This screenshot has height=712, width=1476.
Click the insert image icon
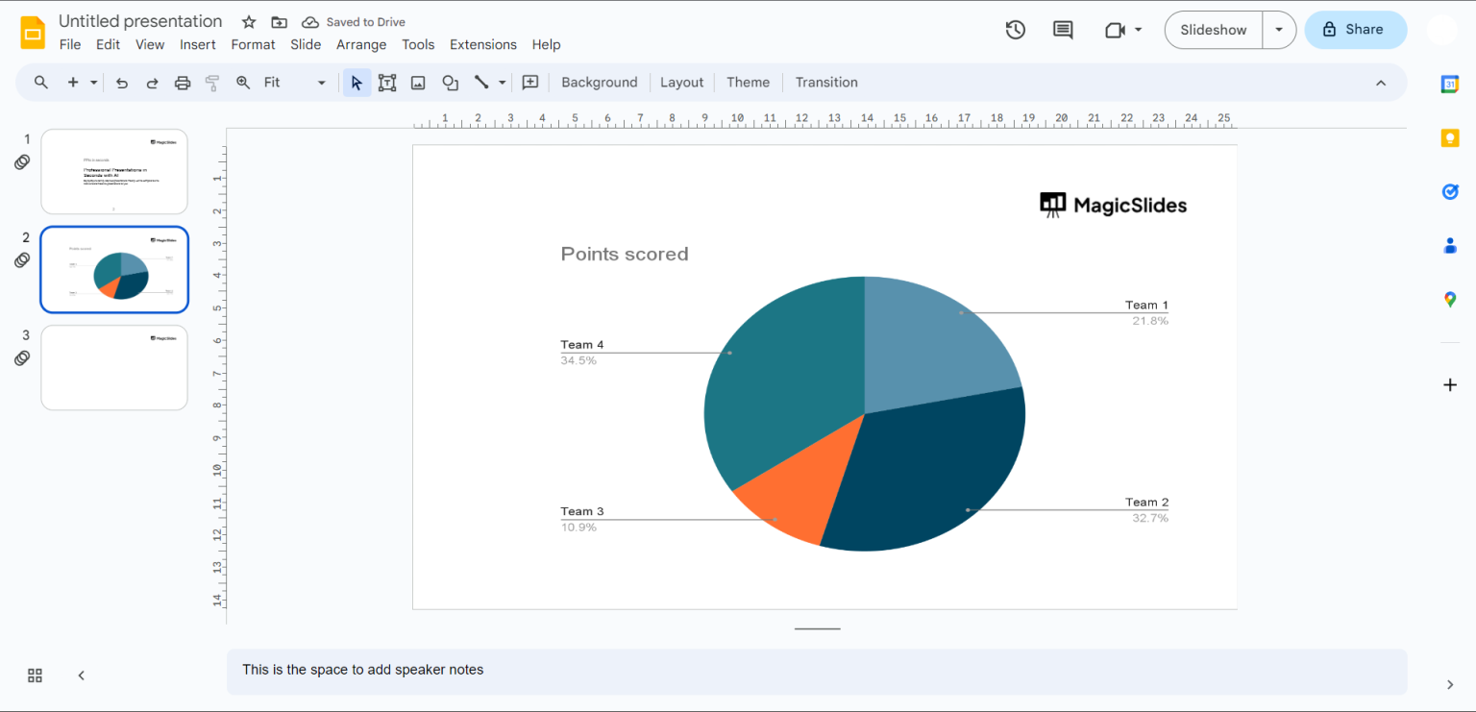pyautogui.click(x=418, y=83)
